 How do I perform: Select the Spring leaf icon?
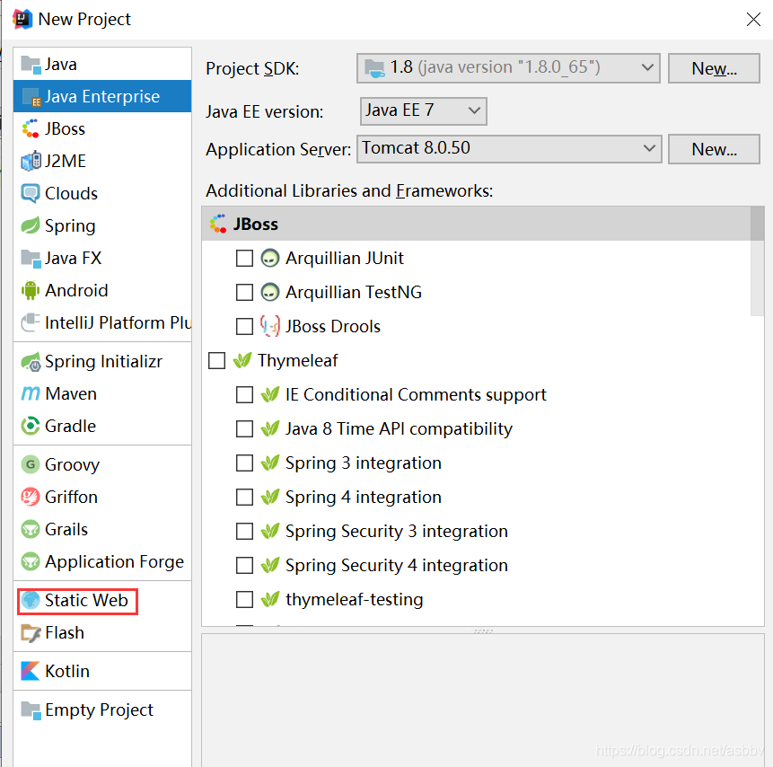coord(31,226)
